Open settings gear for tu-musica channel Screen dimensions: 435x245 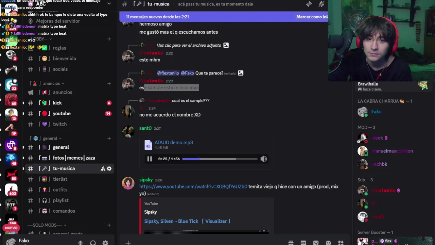109,168
